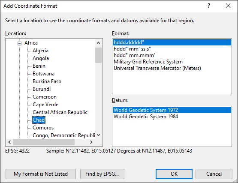Select Burkina Faso in the Location list
The width and height of the screenshot is (238, 183).
[47, 81]
